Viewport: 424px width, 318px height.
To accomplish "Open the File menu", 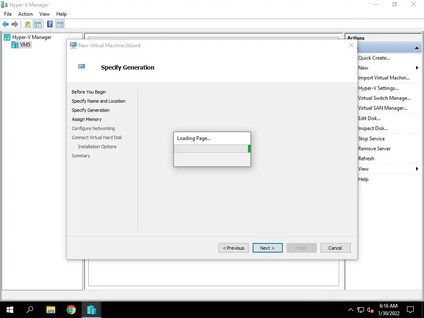I will 8,14.
